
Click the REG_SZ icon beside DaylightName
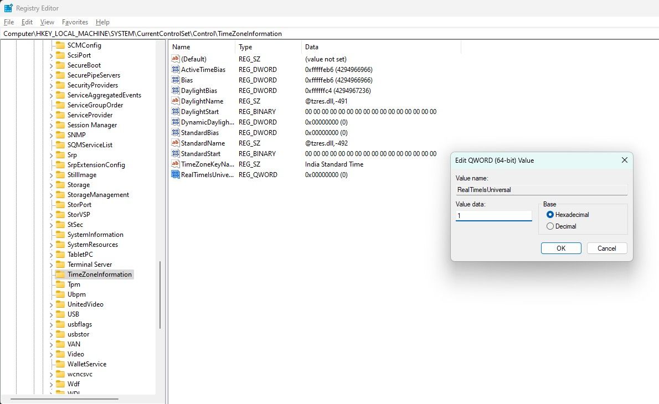pyautogui.click(x=175, y=101)
